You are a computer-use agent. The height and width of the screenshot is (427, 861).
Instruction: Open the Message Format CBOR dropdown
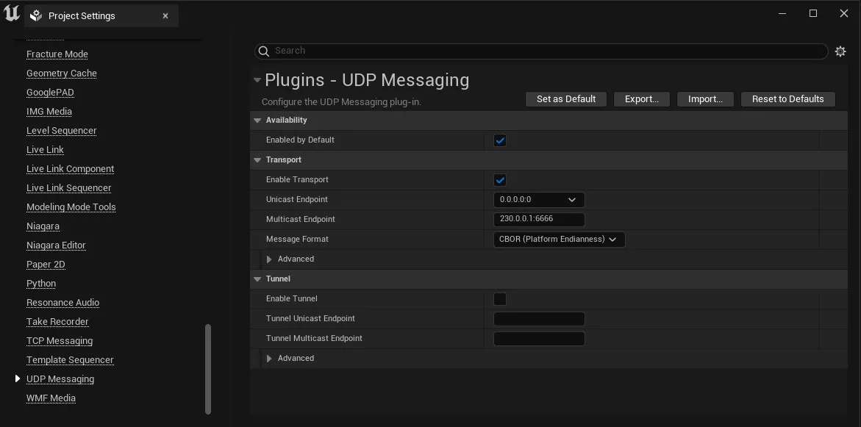pos(559,239)
